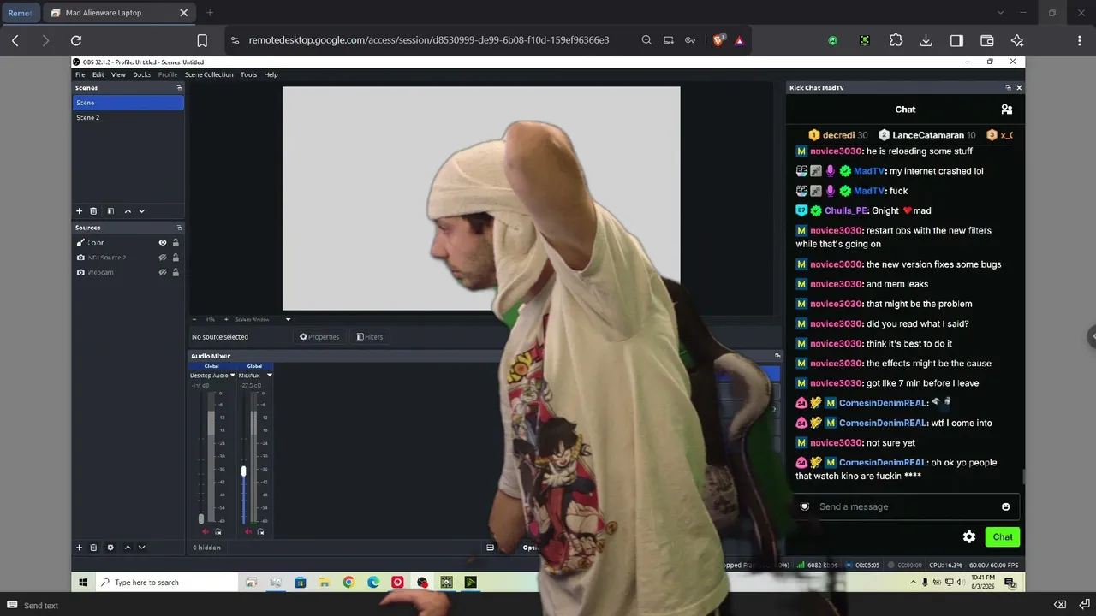This screenshot has height=616, width=1096.
Task: Open the Scene Collection menu
Action: [209, 74]
